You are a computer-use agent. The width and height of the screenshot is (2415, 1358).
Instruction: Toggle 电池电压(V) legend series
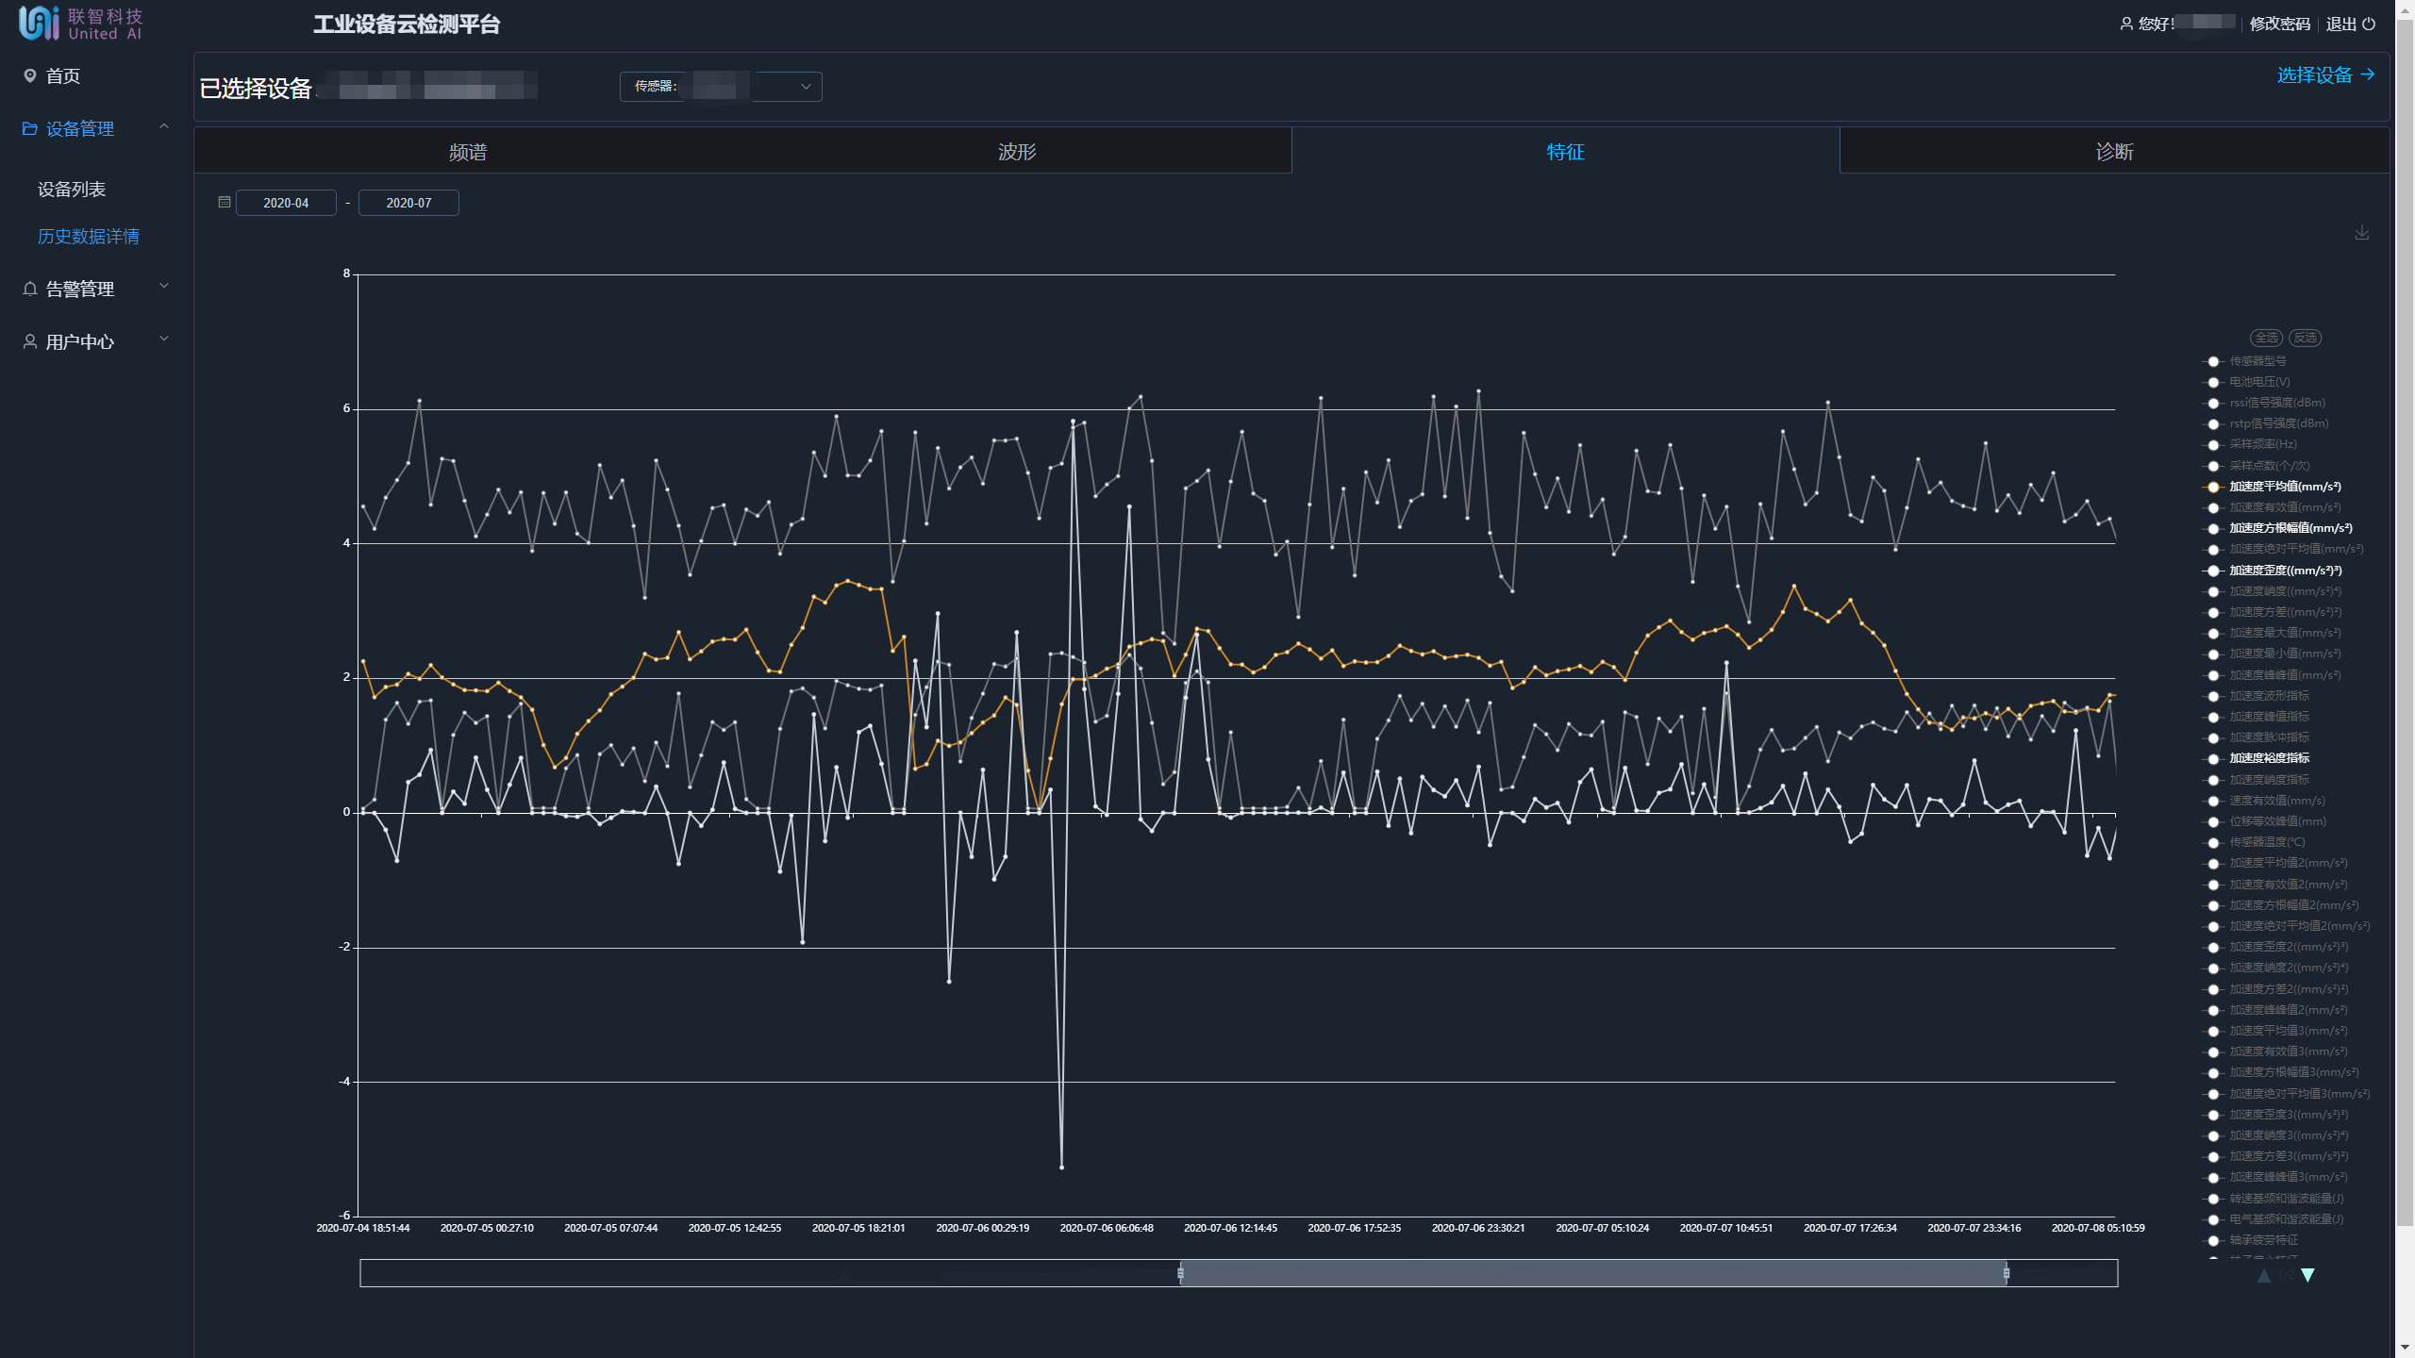point(2258,382)
